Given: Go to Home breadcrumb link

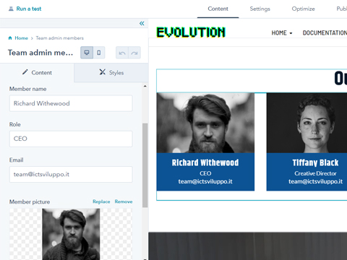Looking at the screenshot, I should coord(21,38).
